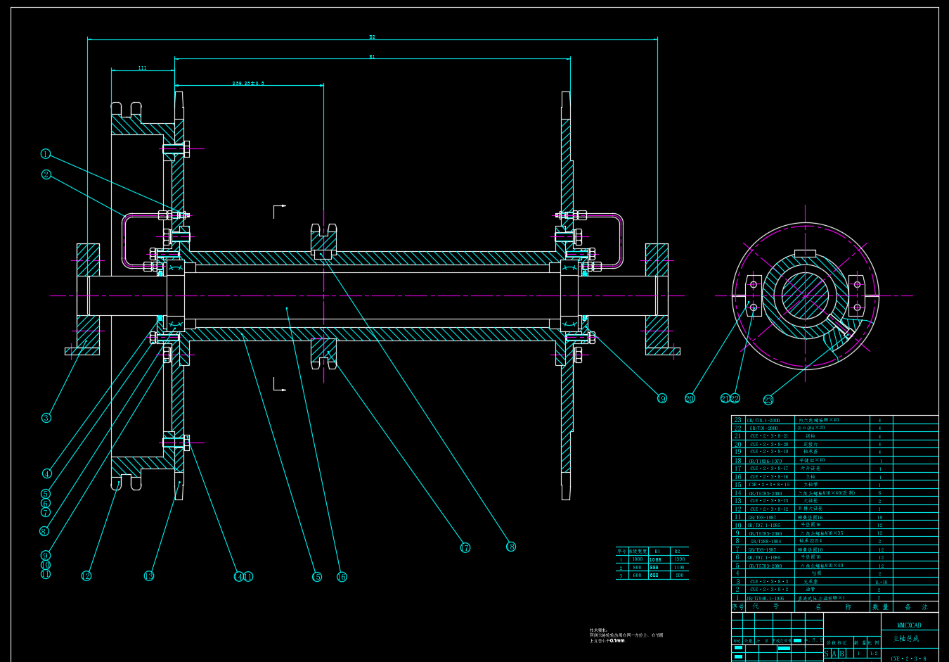Click the 1:2 scale cell

click(x=874, y=653)
